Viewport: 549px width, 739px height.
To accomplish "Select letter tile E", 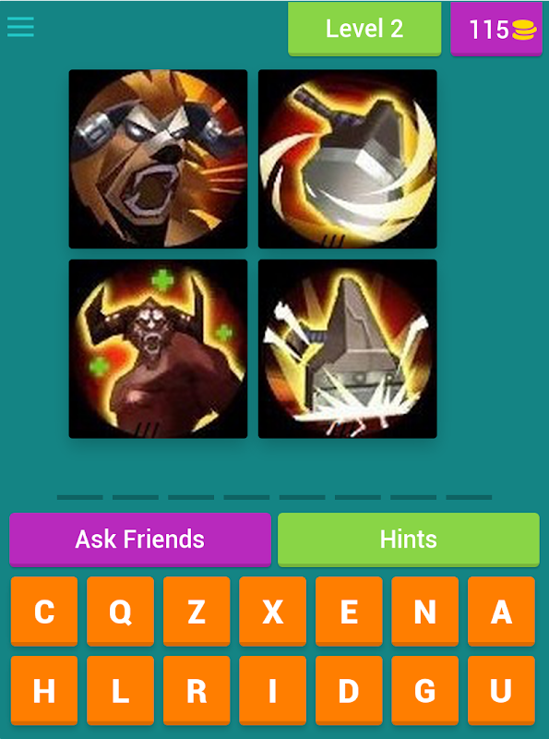I will pos(349,612).
